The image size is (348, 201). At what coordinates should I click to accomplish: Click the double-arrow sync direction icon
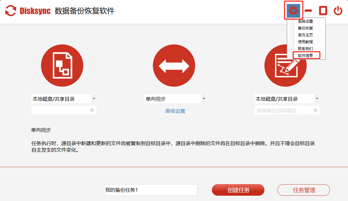(x=174, y=66)
